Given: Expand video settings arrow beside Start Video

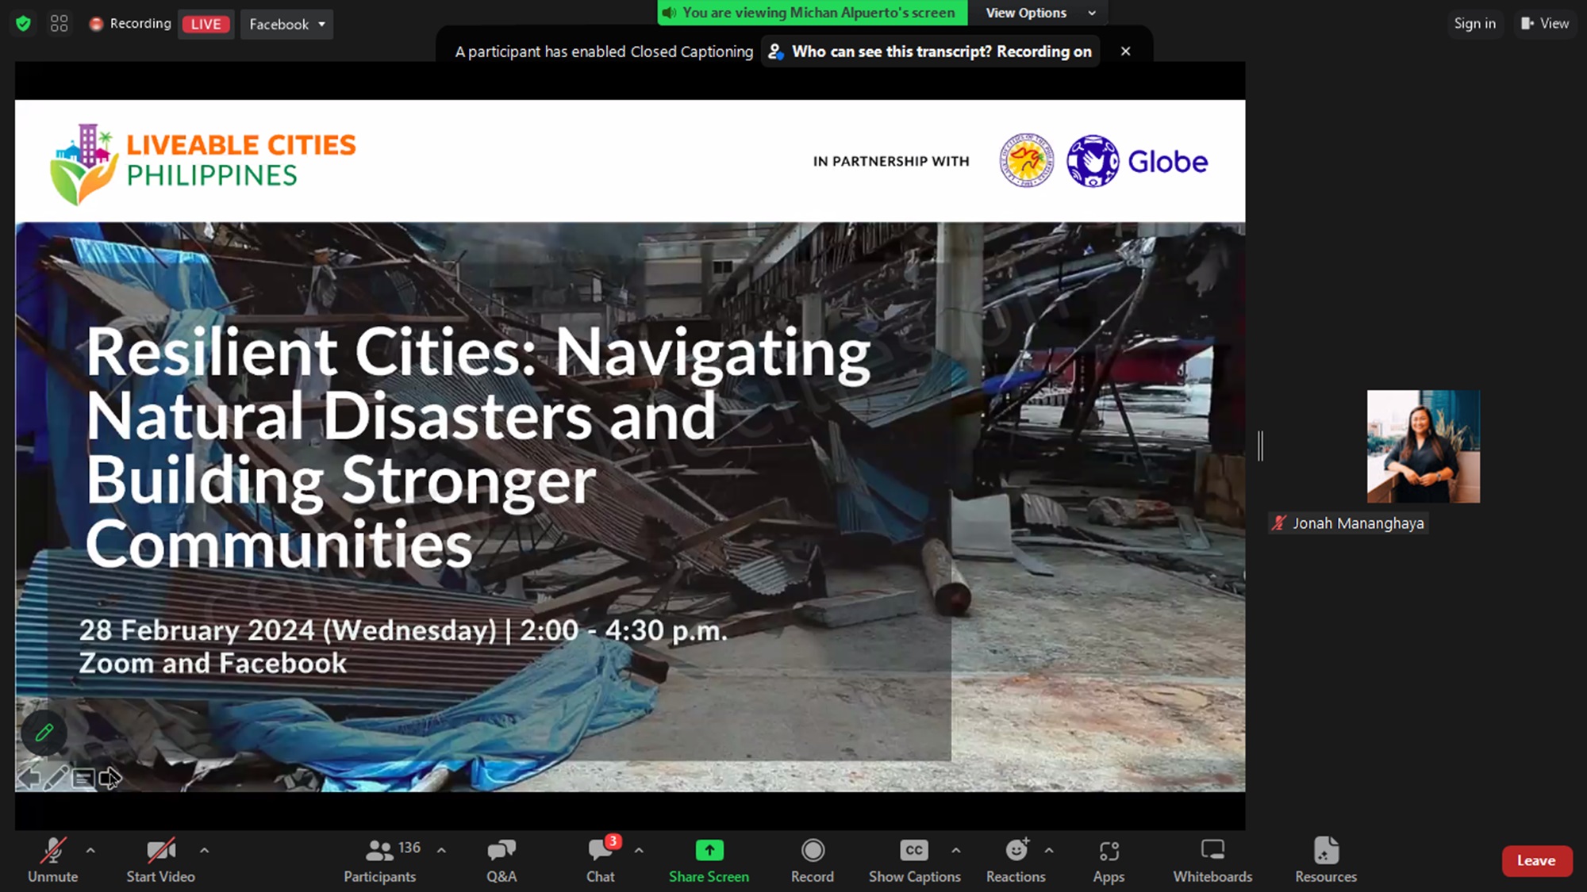Looking at the screenshot, I should pos(205,850).
